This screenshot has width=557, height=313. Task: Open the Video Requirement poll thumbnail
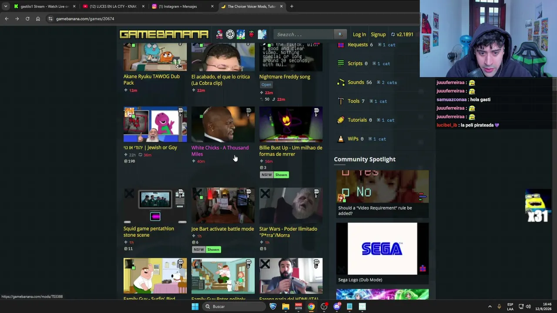click(x=382, y=186)
